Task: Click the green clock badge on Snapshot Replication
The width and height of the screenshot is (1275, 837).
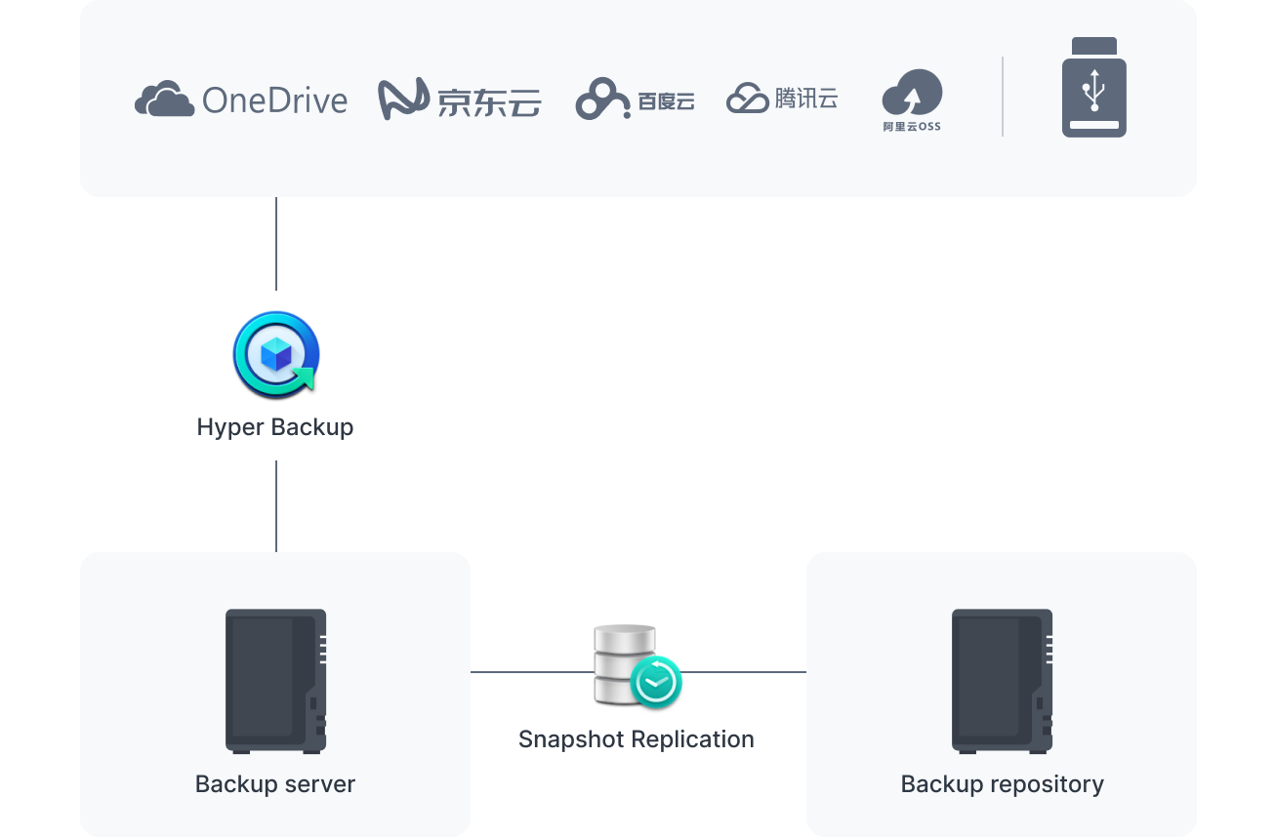Action: pyautogui.click(x=656, y=681)
